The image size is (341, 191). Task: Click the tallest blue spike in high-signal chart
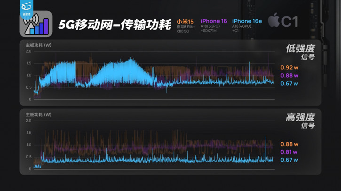pyautogui.click(x=266, y=149)
